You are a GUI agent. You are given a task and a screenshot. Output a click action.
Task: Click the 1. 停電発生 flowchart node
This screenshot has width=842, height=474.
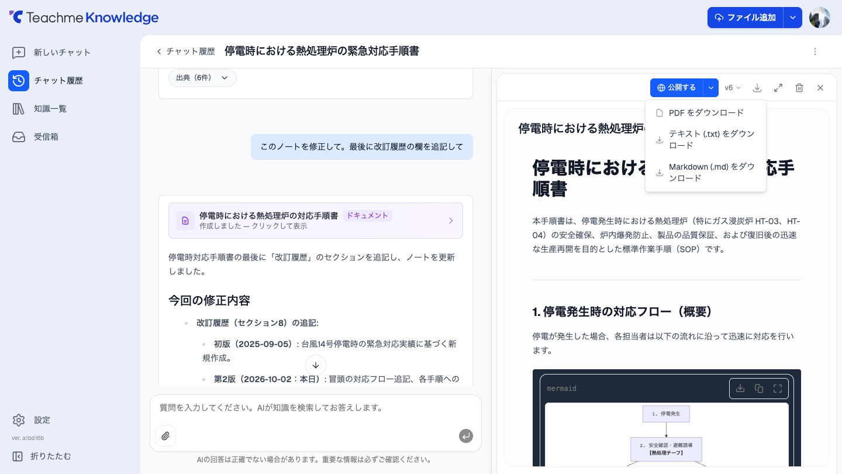(666, 414)
